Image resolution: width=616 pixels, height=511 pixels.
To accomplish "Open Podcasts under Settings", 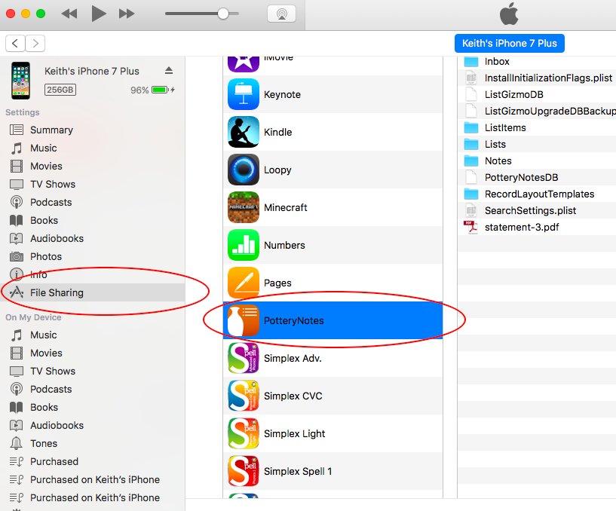I will (92, 202).
